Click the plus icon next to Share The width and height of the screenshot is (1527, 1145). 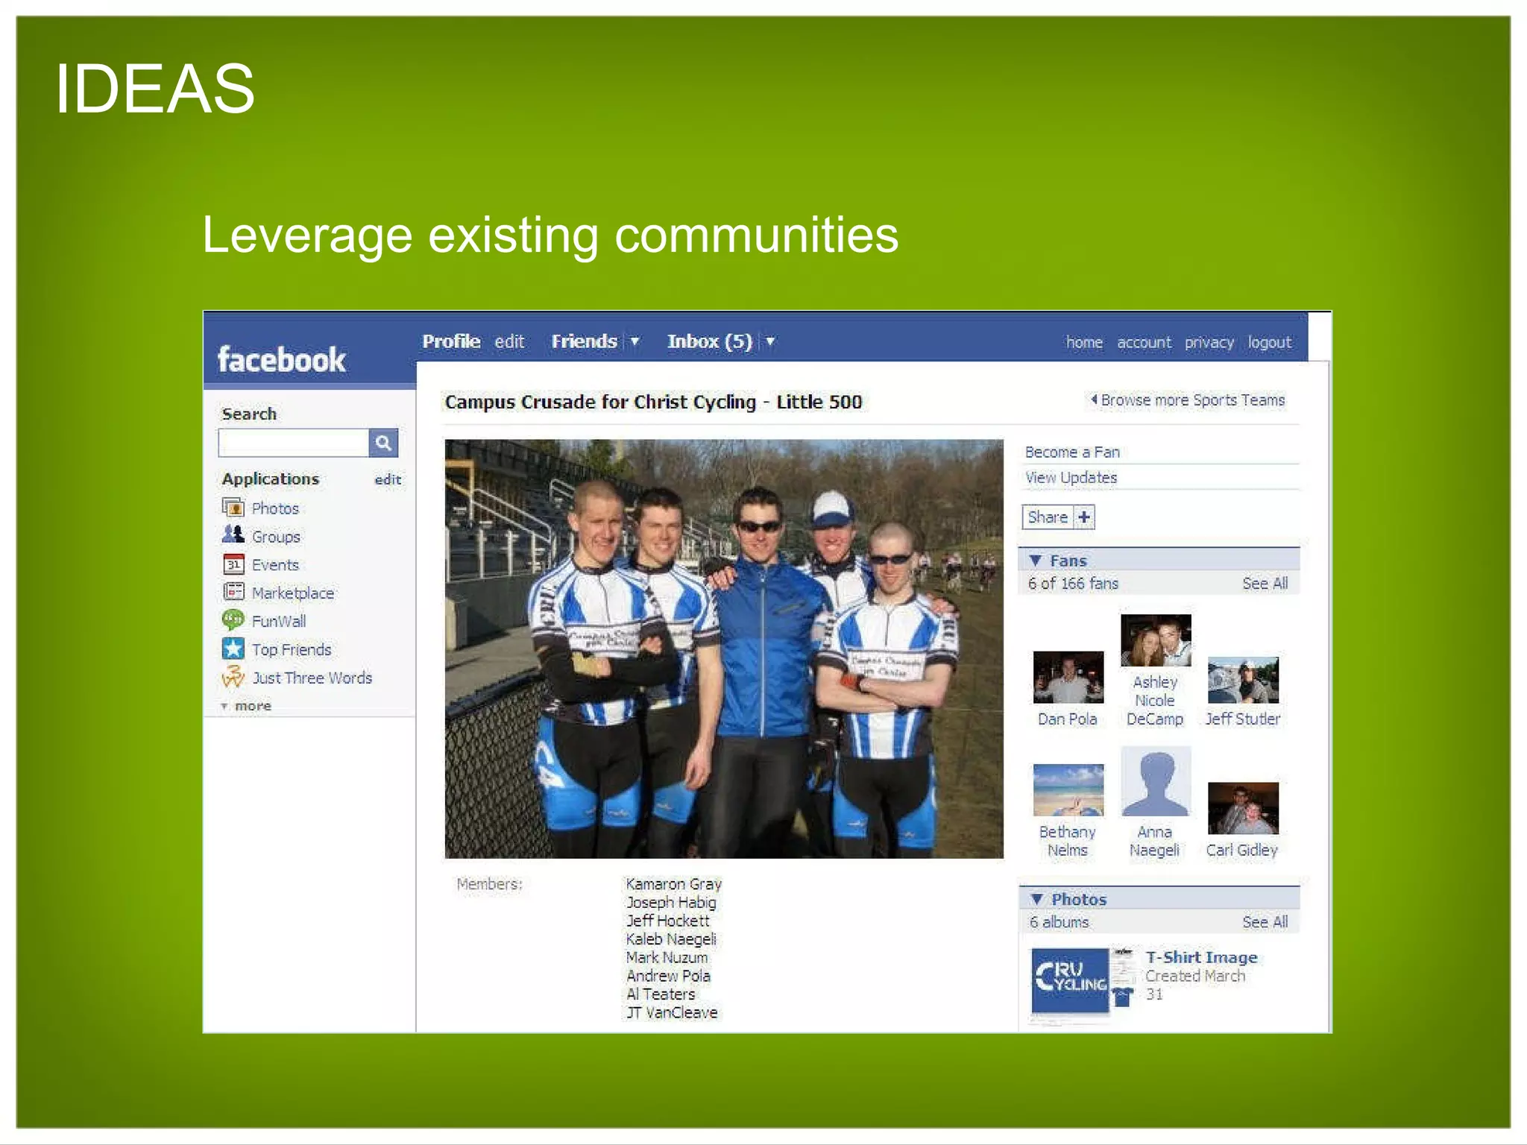1084,517
